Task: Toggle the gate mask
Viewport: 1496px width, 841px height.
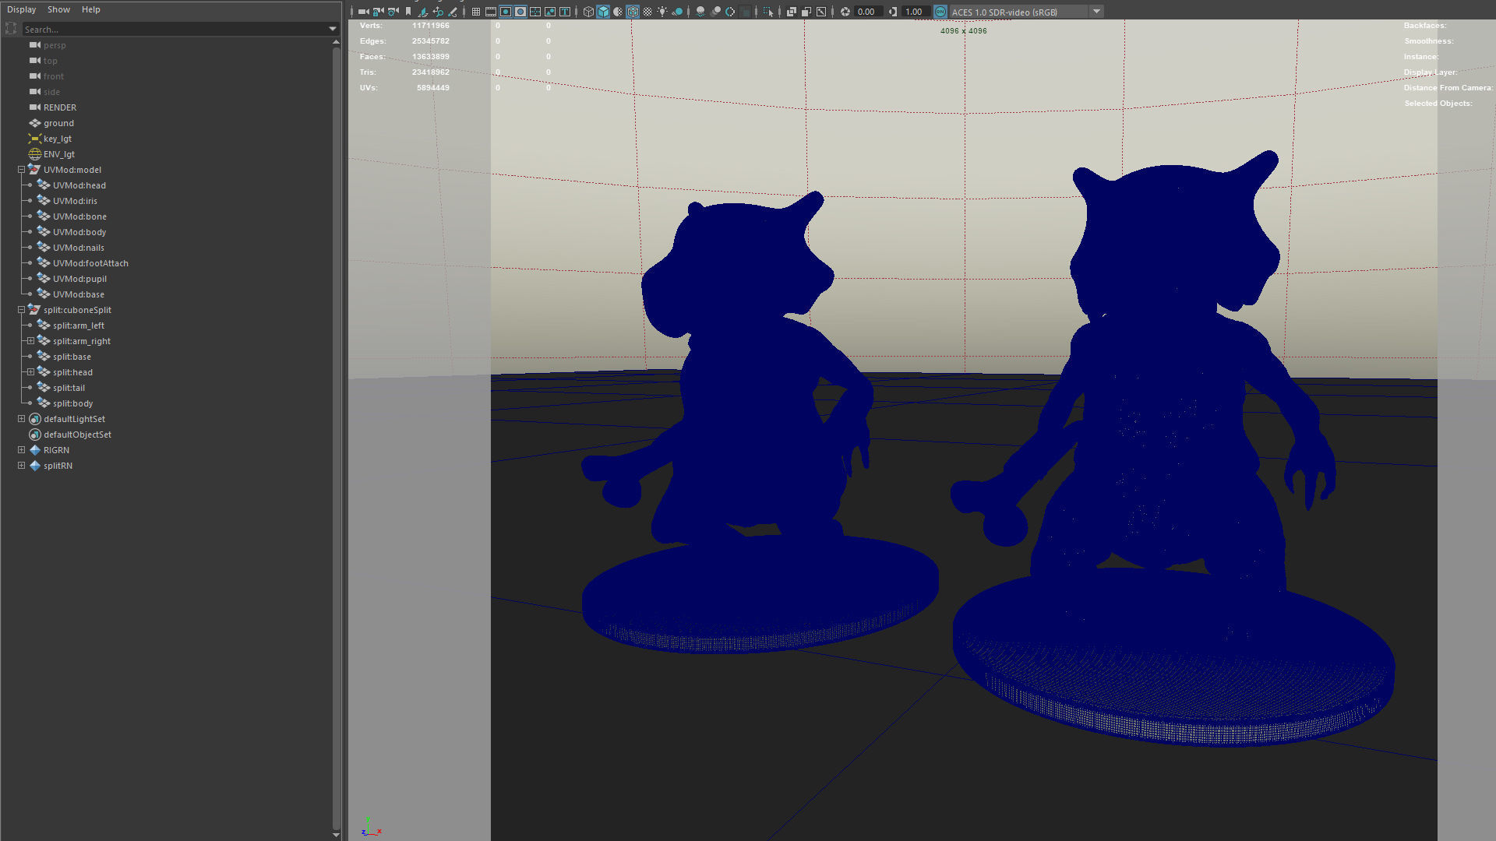Action: tap(520, 12)
